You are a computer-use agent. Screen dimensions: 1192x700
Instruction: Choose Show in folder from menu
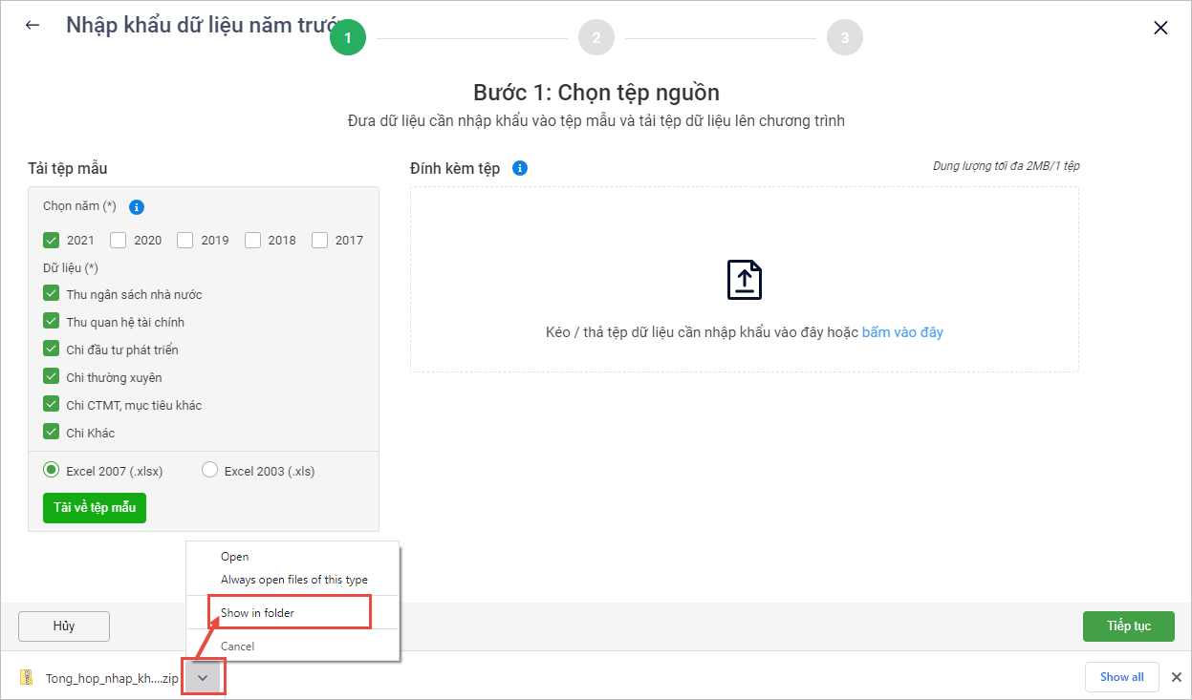click(257, 613)
